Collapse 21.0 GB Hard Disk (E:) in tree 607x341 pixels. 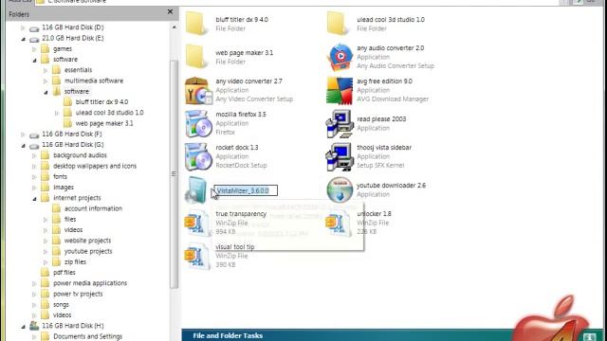pyautogui.click(x=23, y=39)
